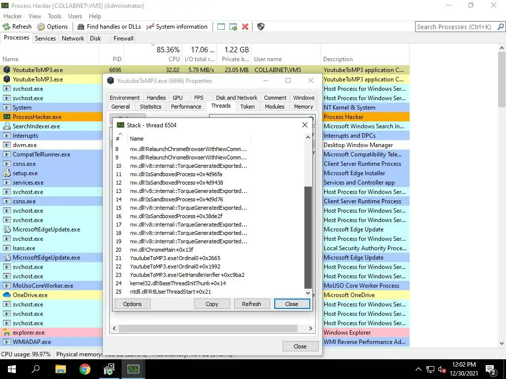
Task: Select the lsass.exe process row
Action: point(51,248)
